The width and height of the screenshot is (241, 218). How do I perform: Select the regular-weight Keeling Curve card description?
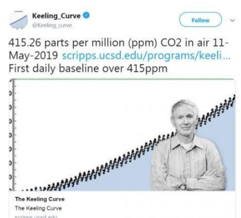[38, 208]
